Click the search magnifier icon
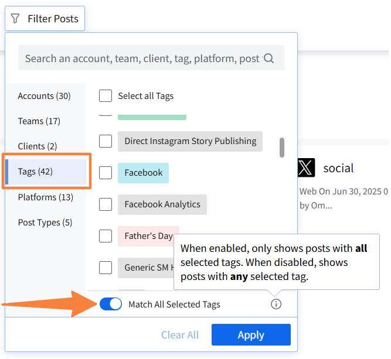Viewport: 391px width, 359px height. 269,59
